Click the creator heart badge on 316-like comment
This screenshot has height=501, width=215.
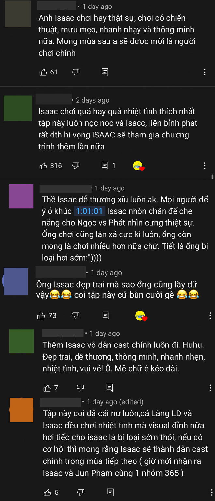point(139,166)
